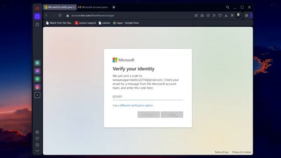Click the 'Verify your identity' heading
The width and height of the screenshot is (281, 158).
[133, 69]
